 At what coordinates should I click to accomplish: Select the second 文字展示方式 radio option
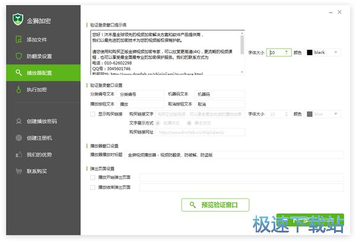click(189, 123)
